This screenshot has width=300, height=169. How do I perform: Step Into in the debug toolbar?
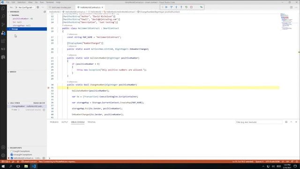(176, 7)
